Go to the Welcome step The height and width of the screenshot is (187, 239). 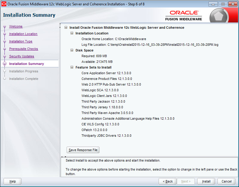pos(16,26)
